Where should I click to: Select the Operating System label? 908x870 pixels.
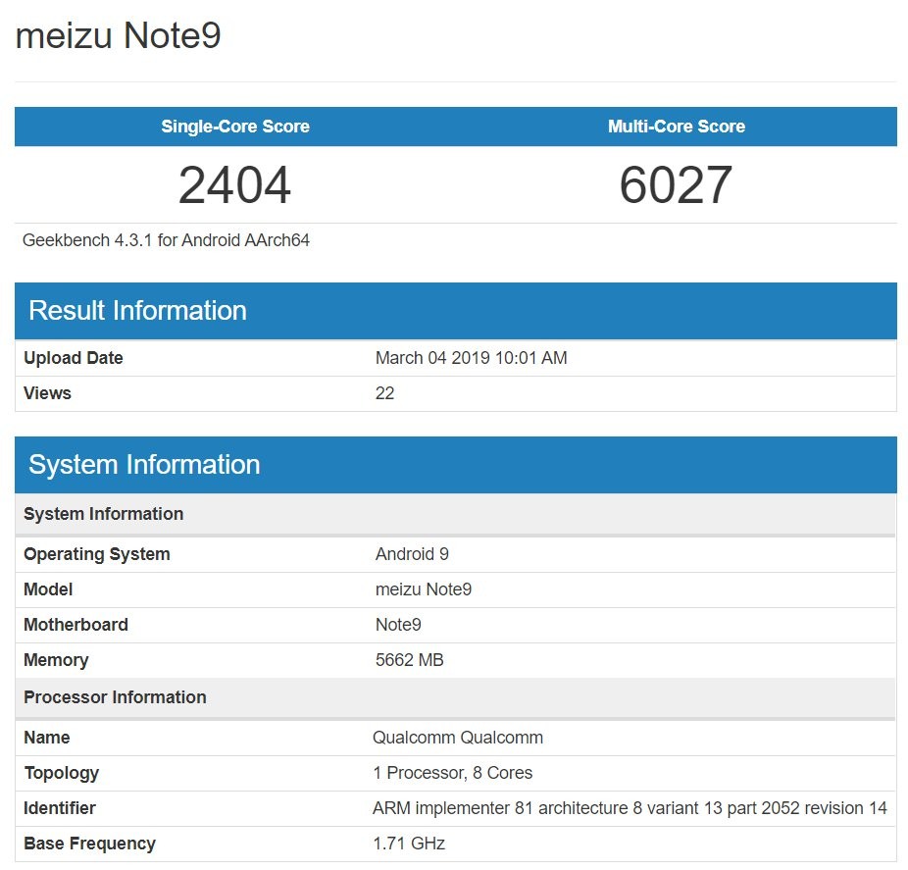97,554
